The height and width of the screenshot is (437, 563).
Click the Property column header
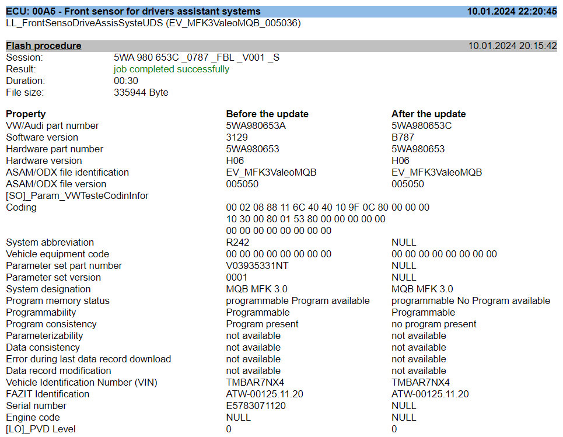[x=25, y=114]
